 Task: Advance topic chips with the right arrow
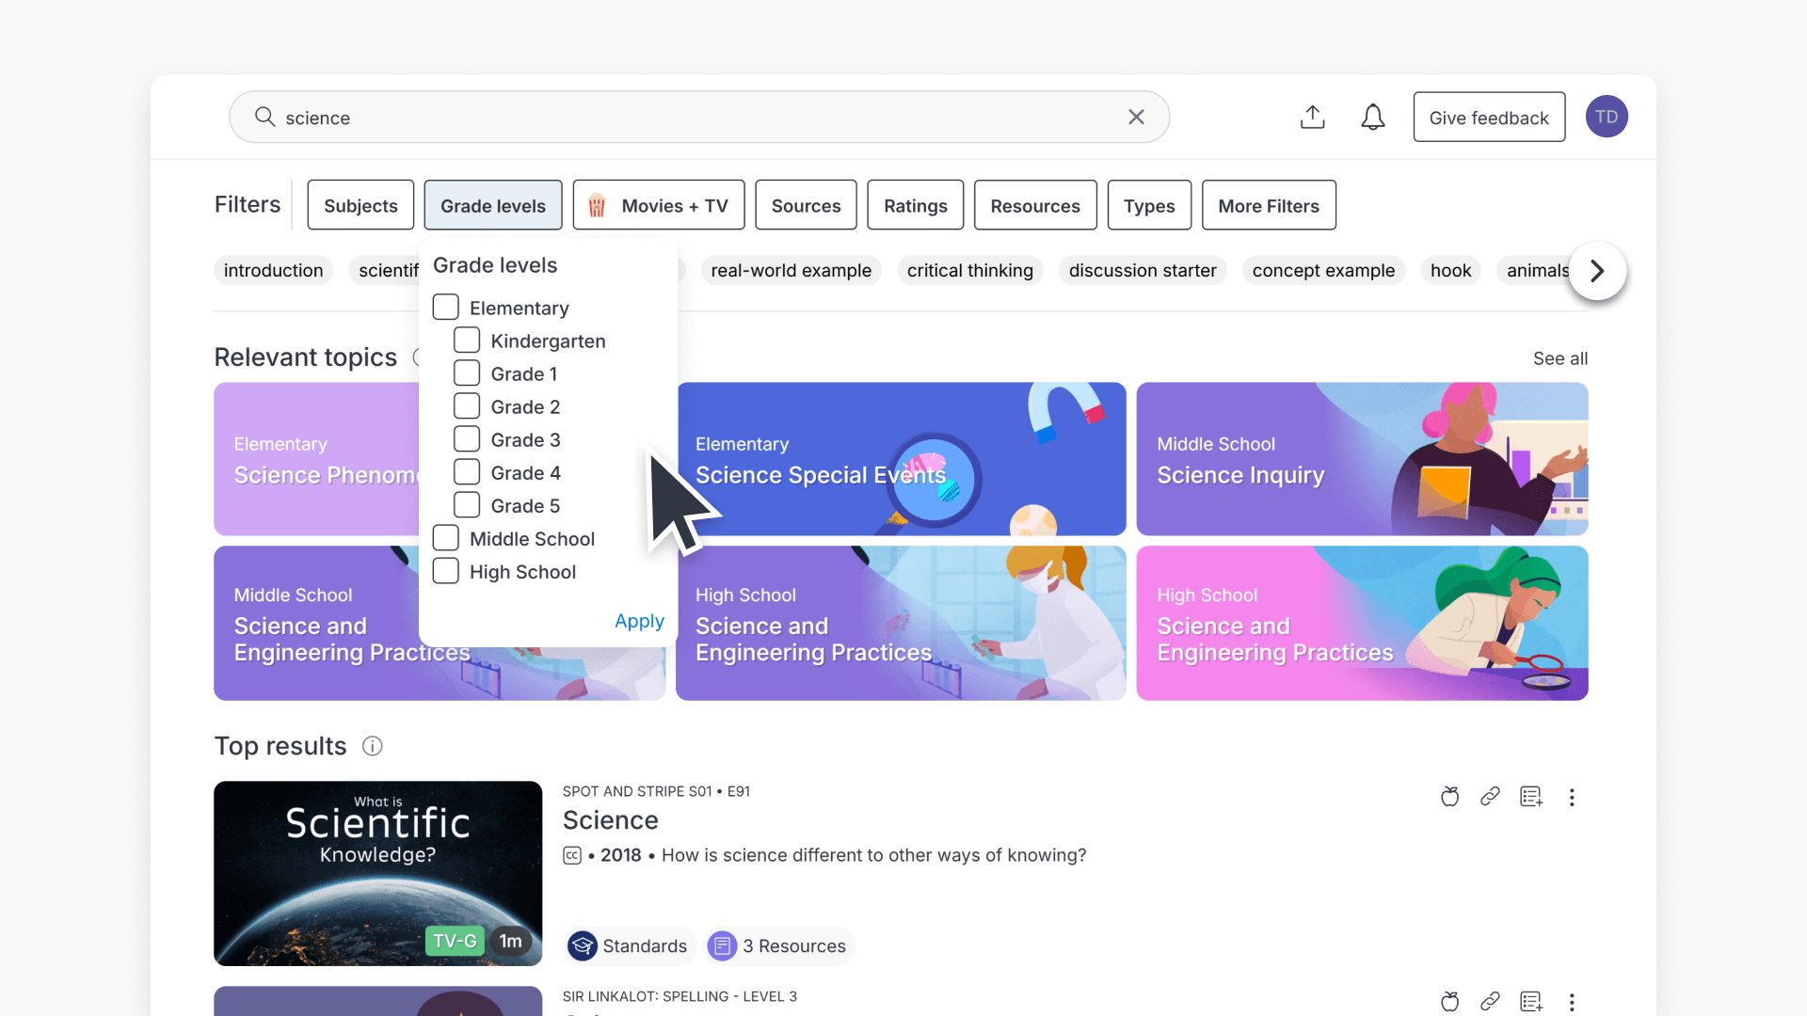click(x=1596, y=271)
